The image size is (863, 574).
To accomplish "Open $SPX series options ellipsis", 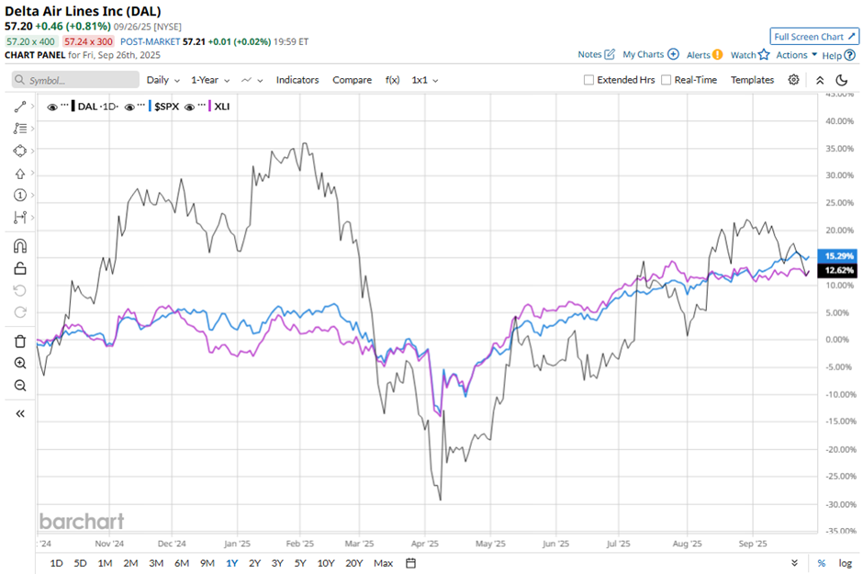I will pyautogui.click(x=142, y=105).
